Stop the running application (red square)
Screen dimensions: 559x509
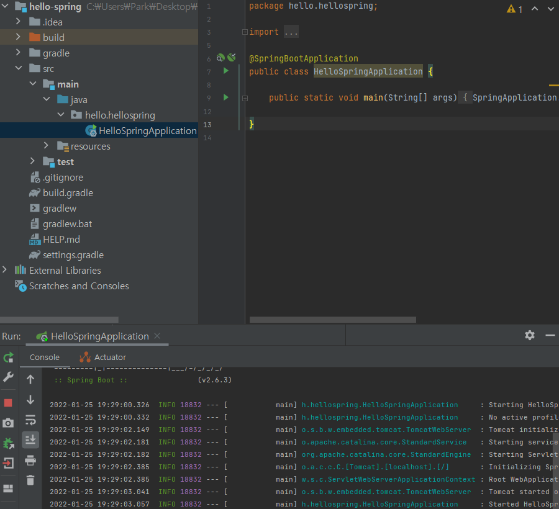(x=8, y=403)
